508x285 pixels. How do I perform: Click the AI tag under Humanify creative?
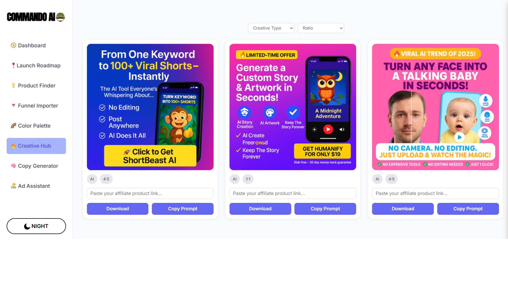(x=234, y=179)
